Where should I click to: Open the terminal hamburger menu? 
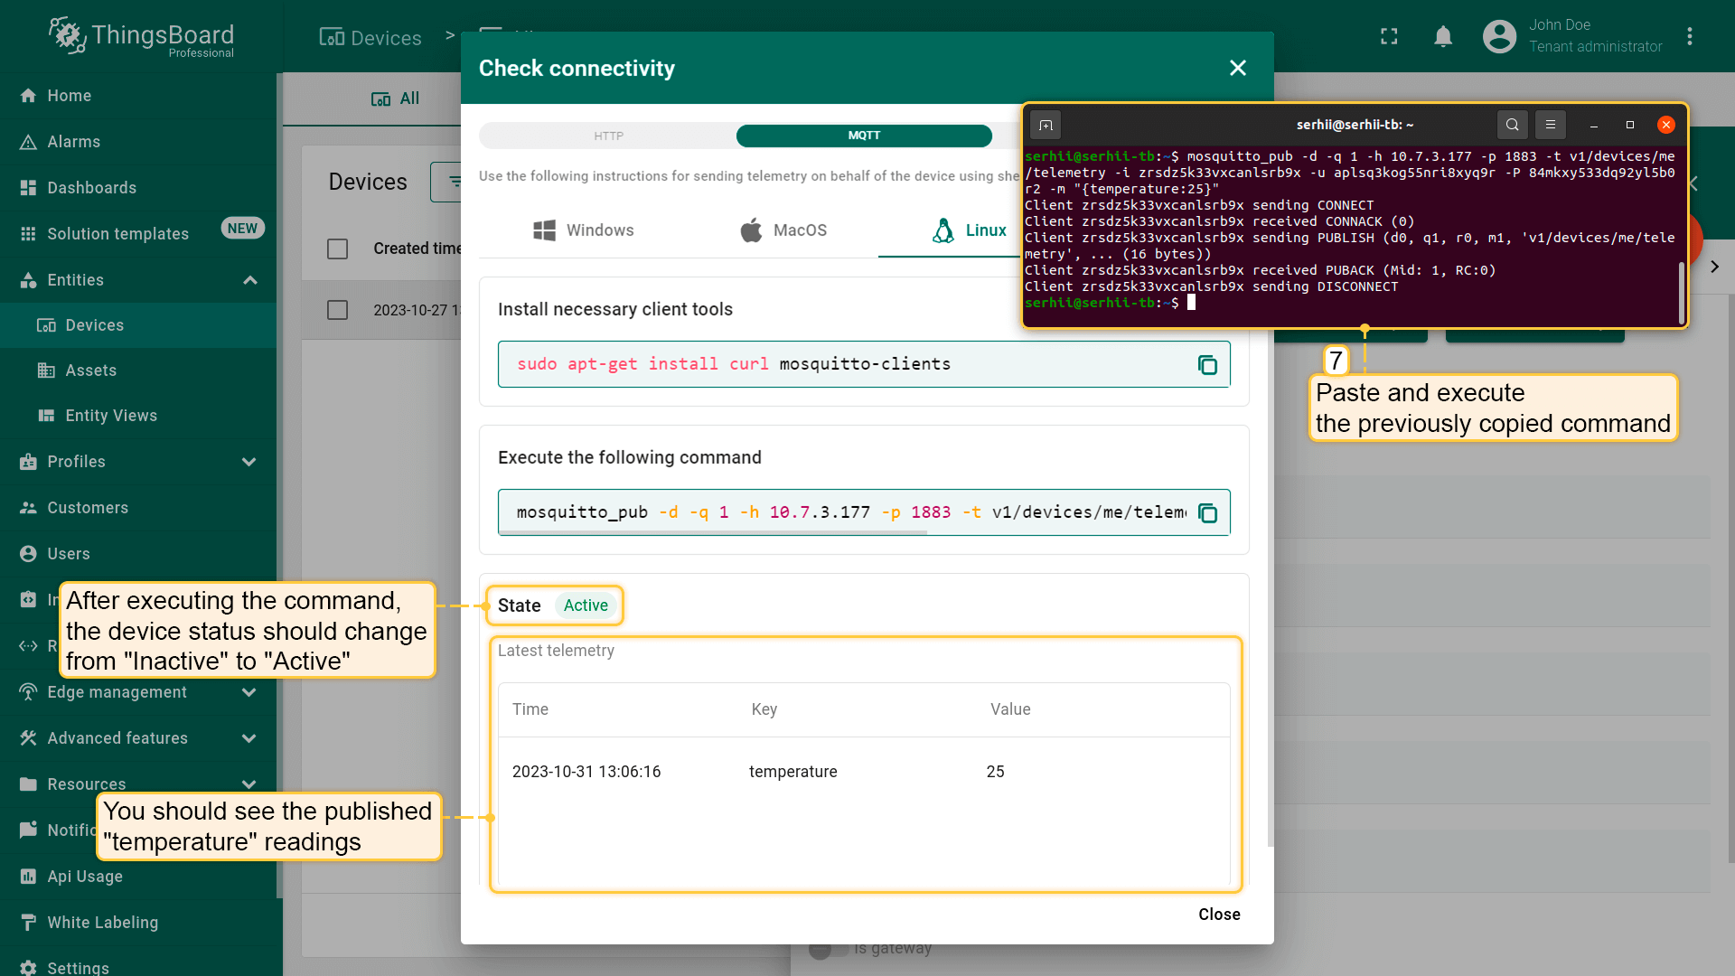pos(1551,125)
